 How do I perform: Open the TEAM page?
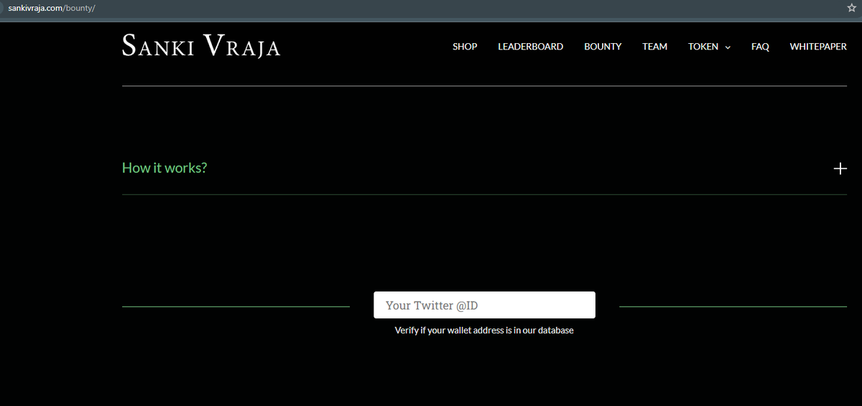click(x=654, y=47)
